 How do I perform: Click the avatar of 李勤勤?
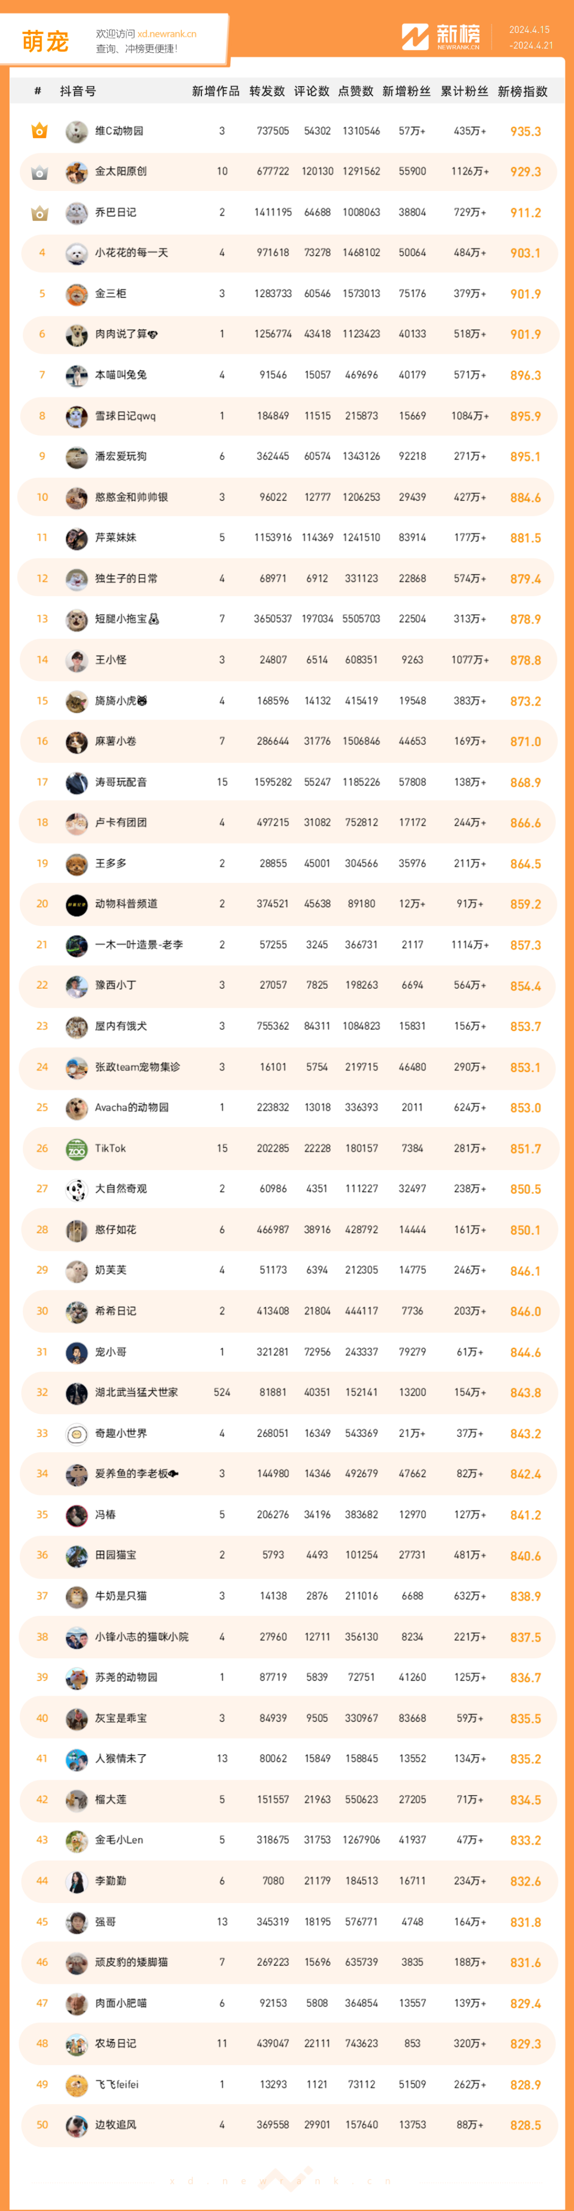(x=77, y=1881)
